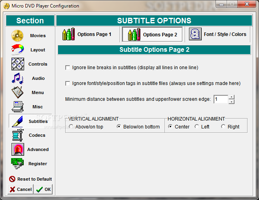Click the Codecs compression clamp icon

(x=18, y=135)
